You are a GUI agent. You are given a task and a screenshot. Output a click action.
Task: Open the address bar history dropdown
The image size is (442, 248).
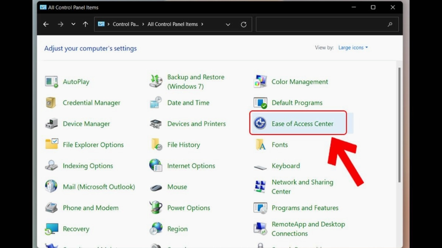coord(228,24)
